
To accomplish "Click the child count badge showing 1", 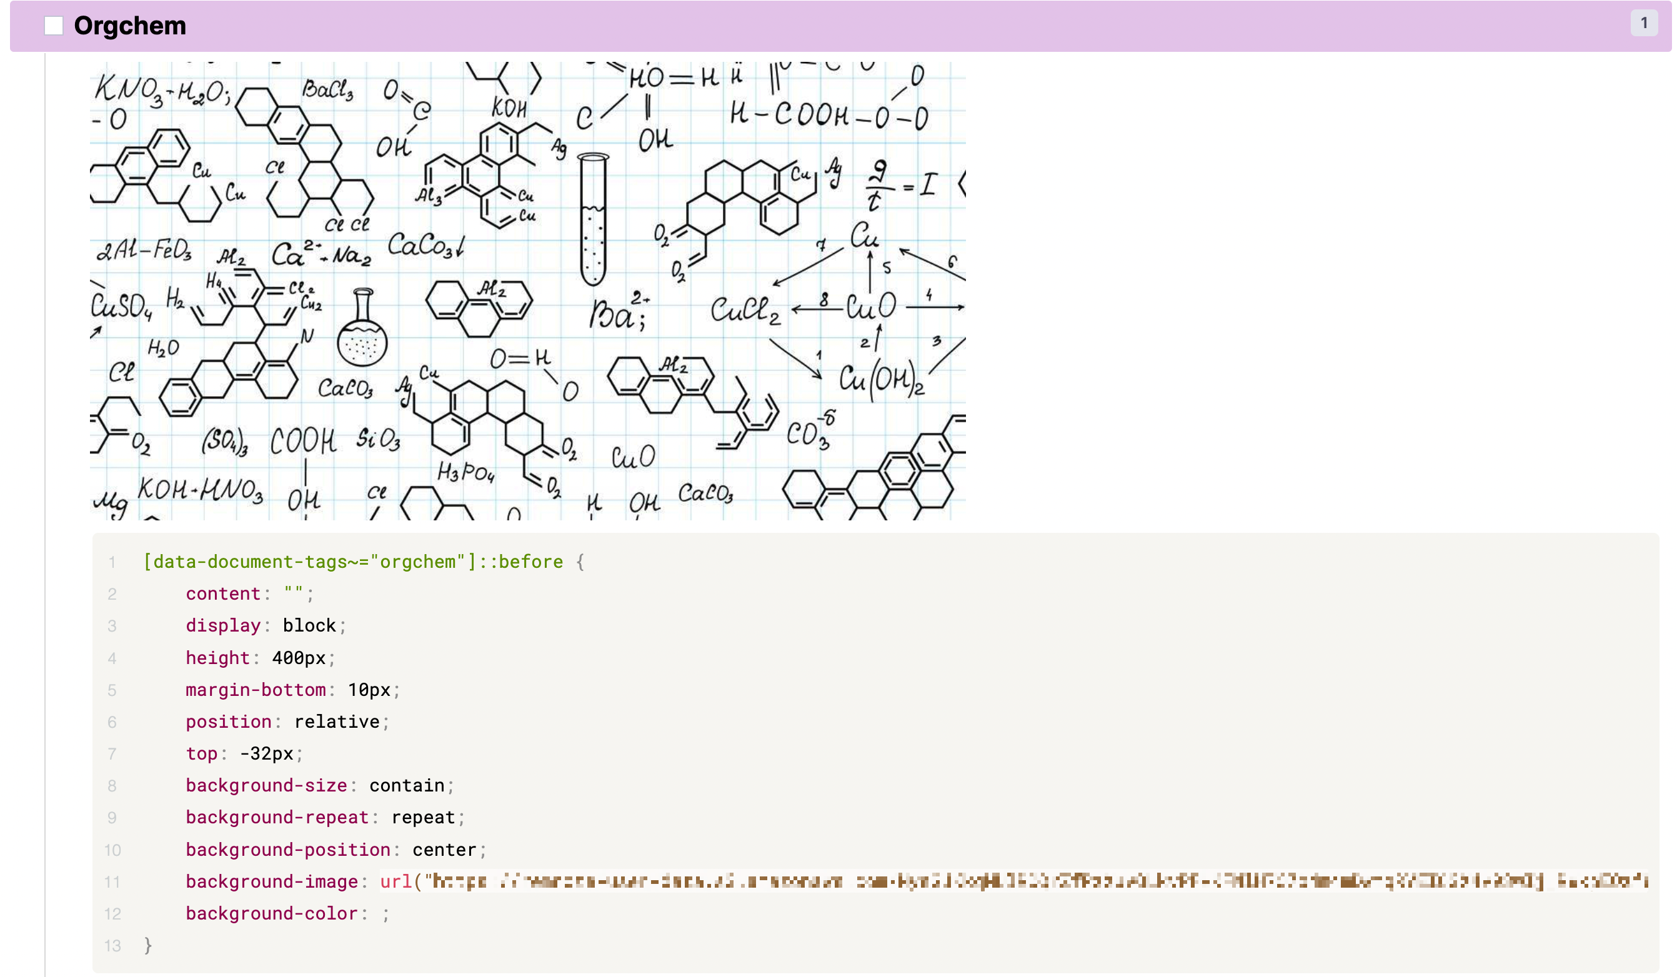I will [x=1643, y=23].
